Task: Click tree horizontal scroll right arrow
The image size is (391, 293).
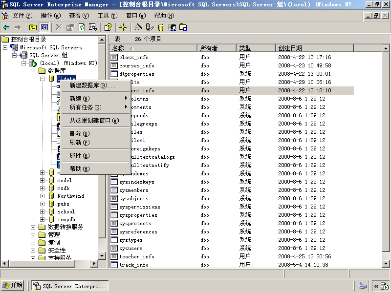Action: [x=94, y=263]
